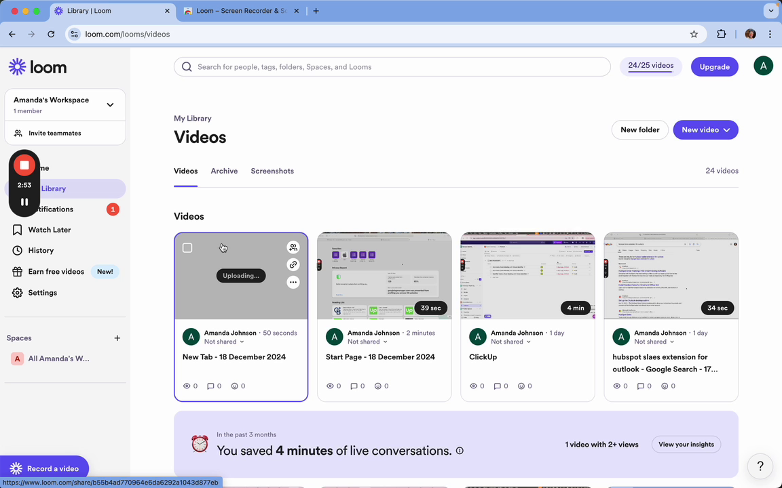Open Notifications in the sidebar
Screen dimensions: 782x488
(x=65, y=209)
